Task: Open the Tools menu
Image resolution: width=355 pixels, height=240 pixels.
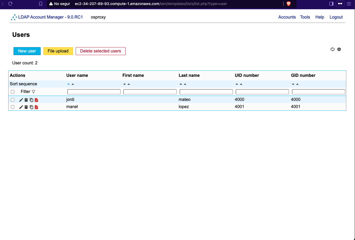Action: [x=305, y=17]
